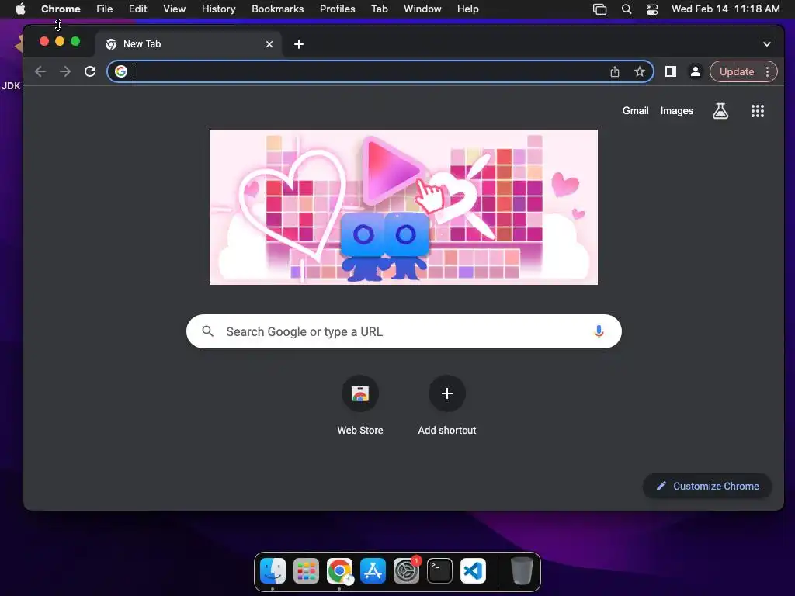Open the Tab menu

[x=379, y=9]
